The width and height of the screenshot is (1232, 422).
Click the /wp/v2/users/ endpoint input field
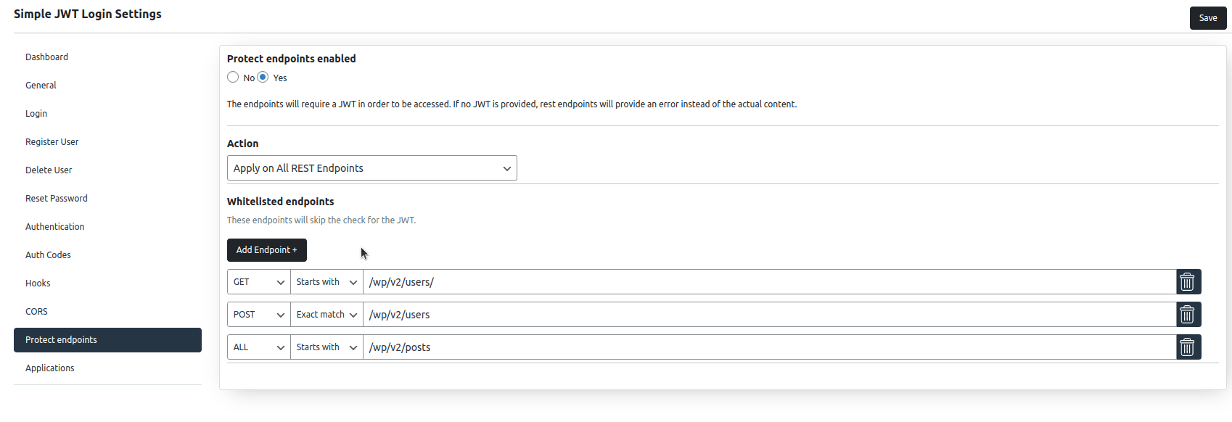point(769,282)
